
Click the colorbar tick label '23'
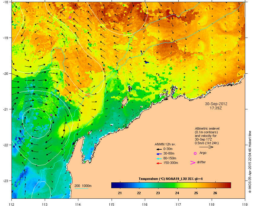tap(158, 193)
